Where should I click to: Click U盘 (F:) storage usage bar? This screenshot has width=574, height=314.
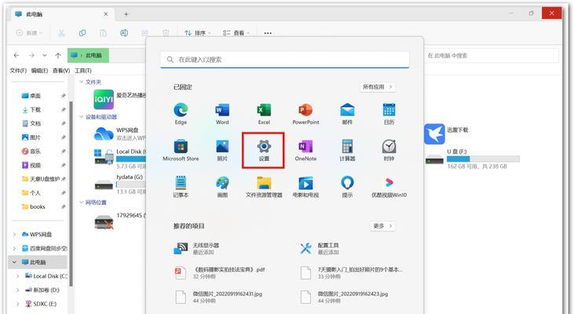(483, 159)
